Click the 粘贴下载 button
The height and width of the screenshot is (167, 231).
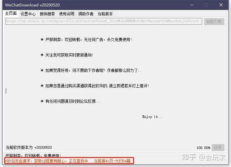coord(214,22)
